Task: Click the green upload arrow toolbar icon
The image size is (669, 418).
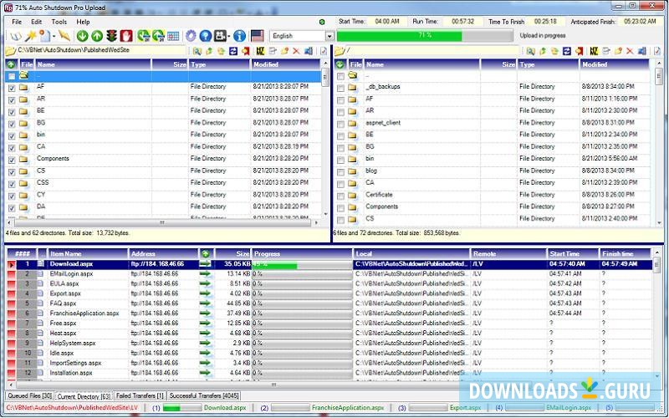Action: click(x=97, y=36)
